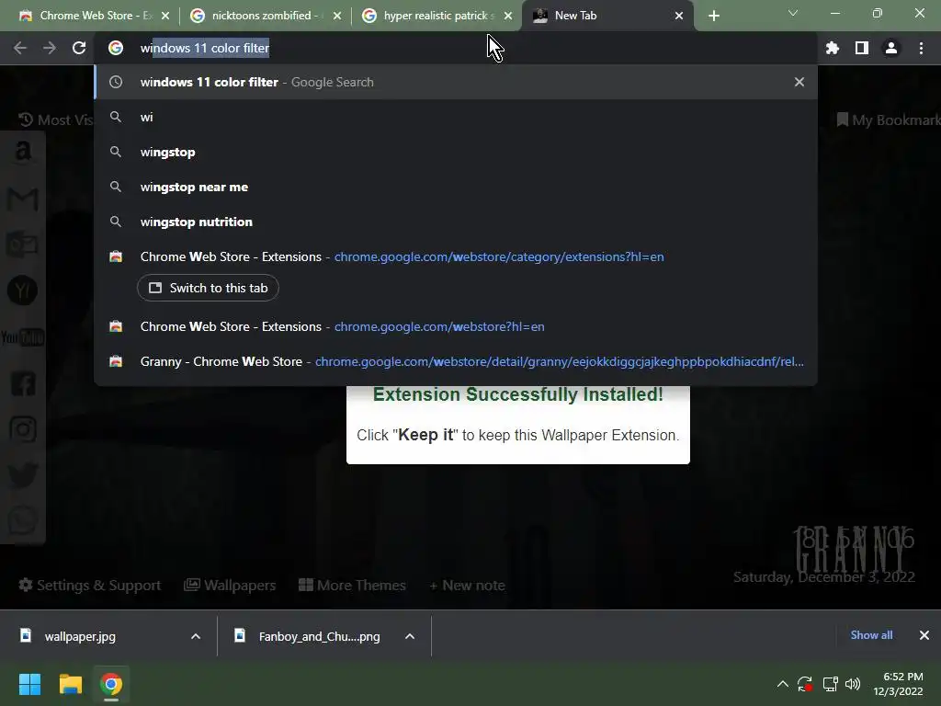Choose the 'wingstop near me' suggestion
This screenshot has width=941, height=706.
tap(456, 187)
